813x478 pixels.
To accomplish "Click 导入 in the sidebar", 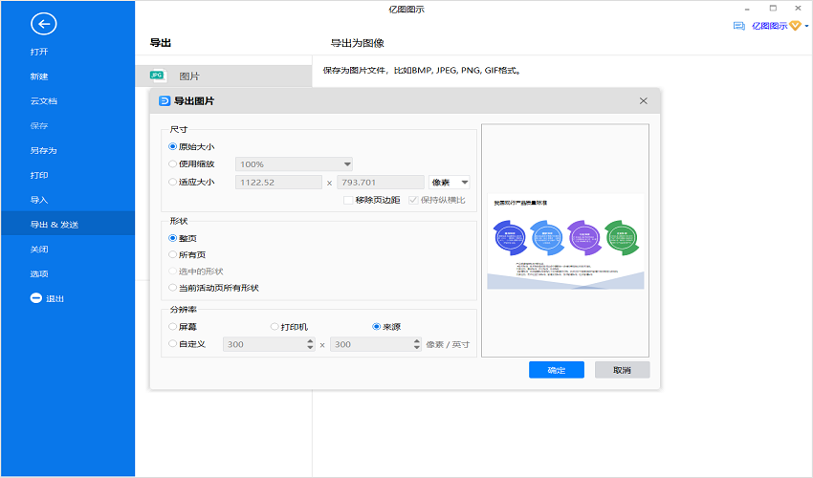I will point(39,200).
